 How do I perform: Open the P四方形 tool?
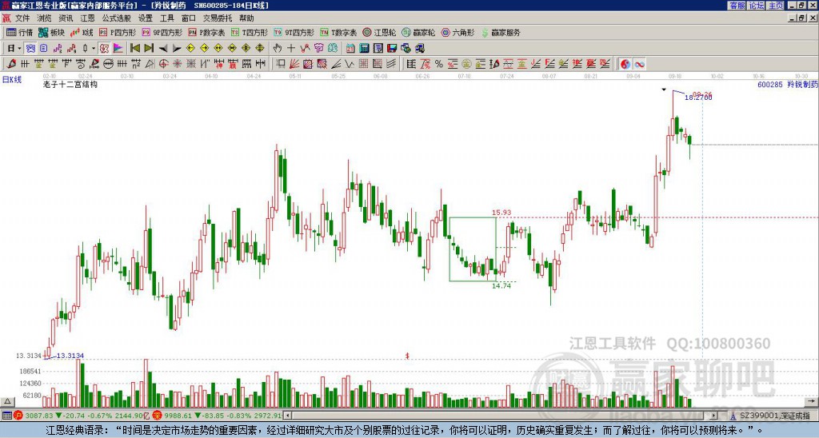(118, 32)
